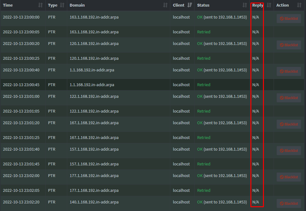The image size is (306, 211).
Task: Select the domain text 120.1.168.192.in-addr.arpa
Action: pos(94,44)
